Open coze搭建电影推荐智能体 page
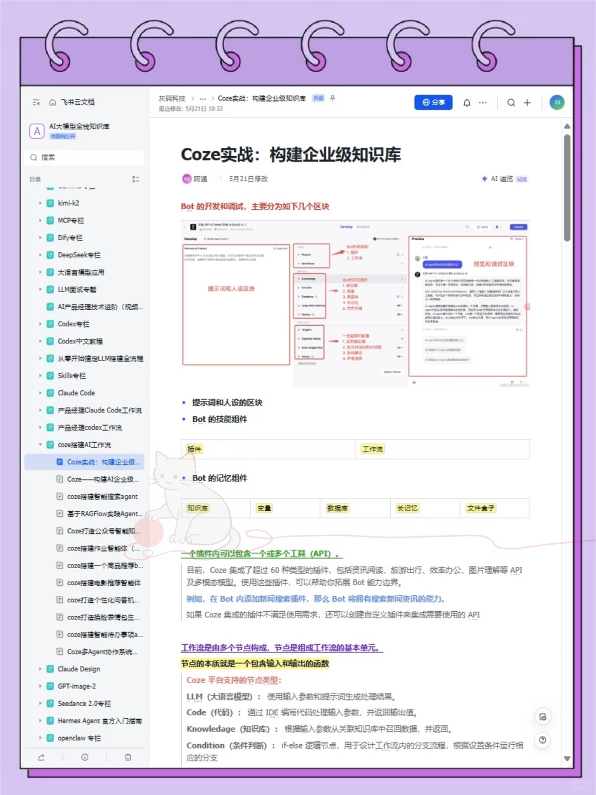 [x=104, y=582]
